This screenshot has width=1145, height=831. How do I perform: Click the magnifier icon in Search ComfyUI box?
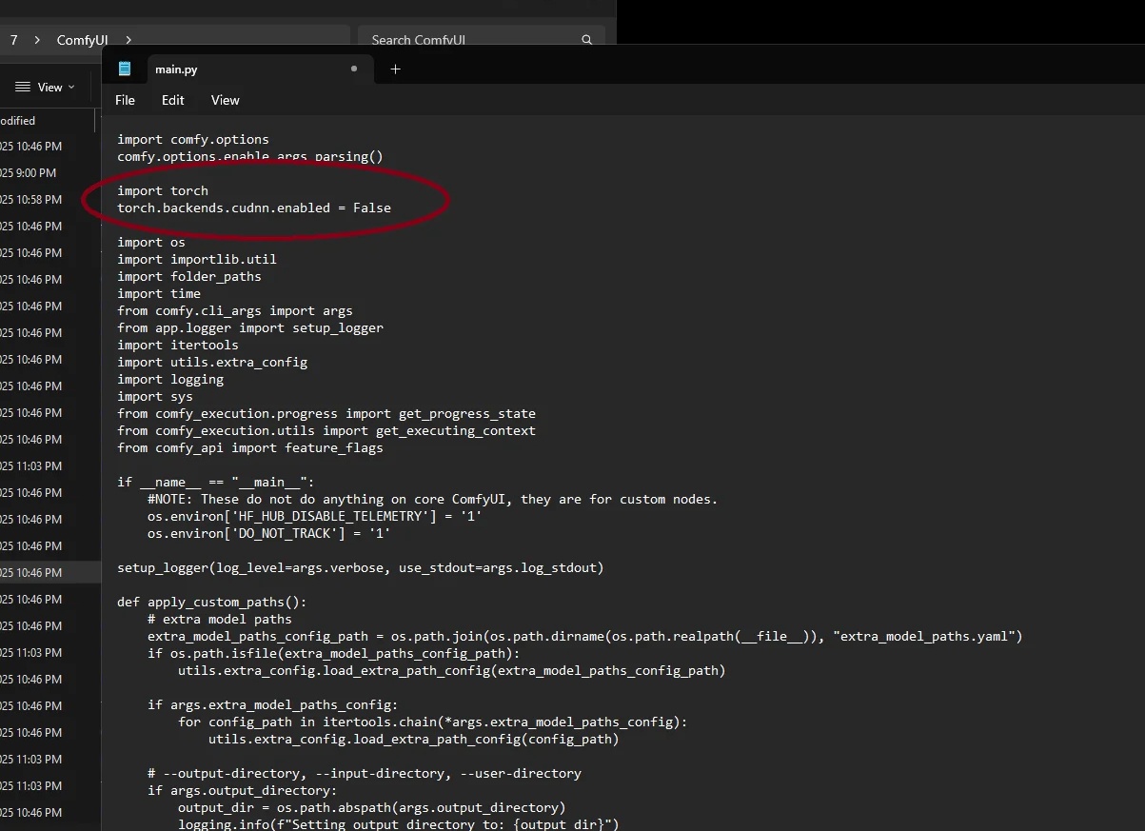tap(587, 40)
